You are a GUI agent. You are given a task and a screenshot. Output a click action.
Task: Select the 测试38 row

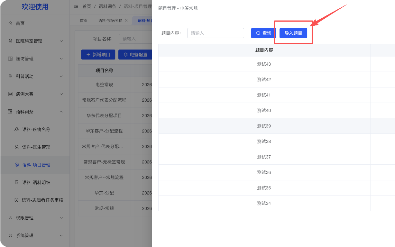[x=277, y=142]
